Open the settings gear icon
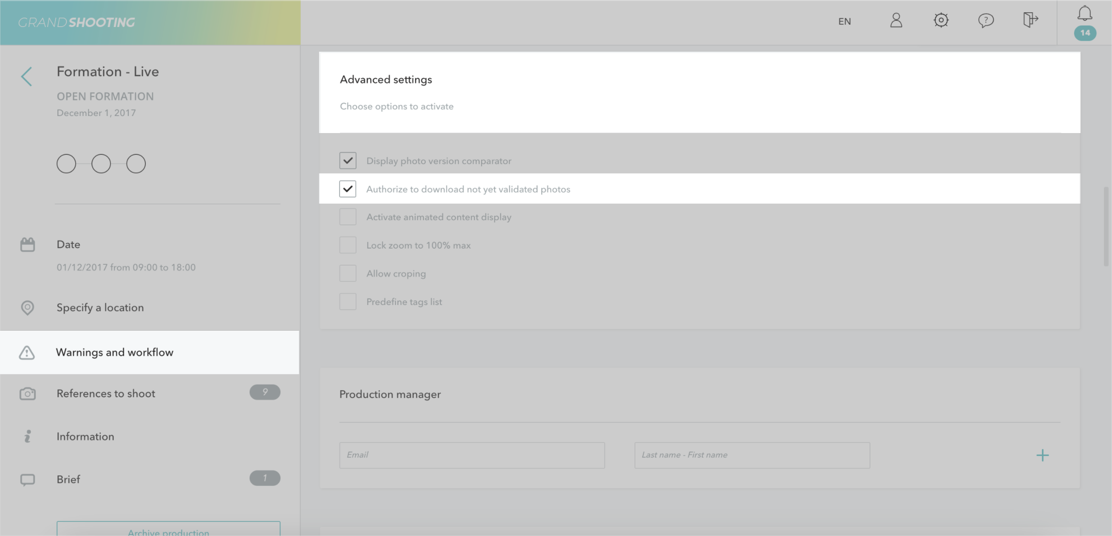The height and width of the screenshot is (536, 1112). 941,20
